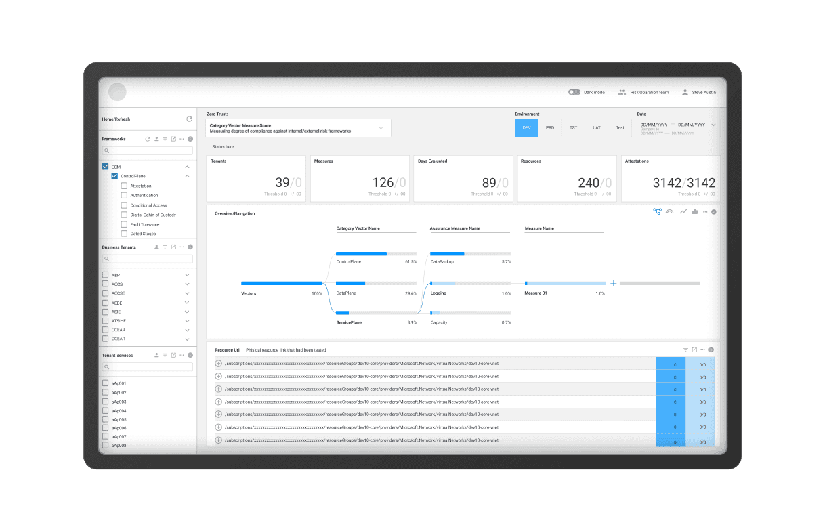Filter the Tenant Services list
The height and width of the screenshot is (531, 825).
pos(165,355)
